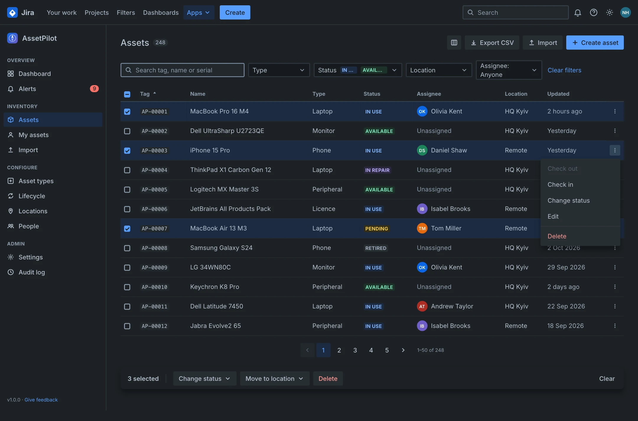638x421 pixels.
Task: Open row actions for AP-00011
Action: pos(615,306)
